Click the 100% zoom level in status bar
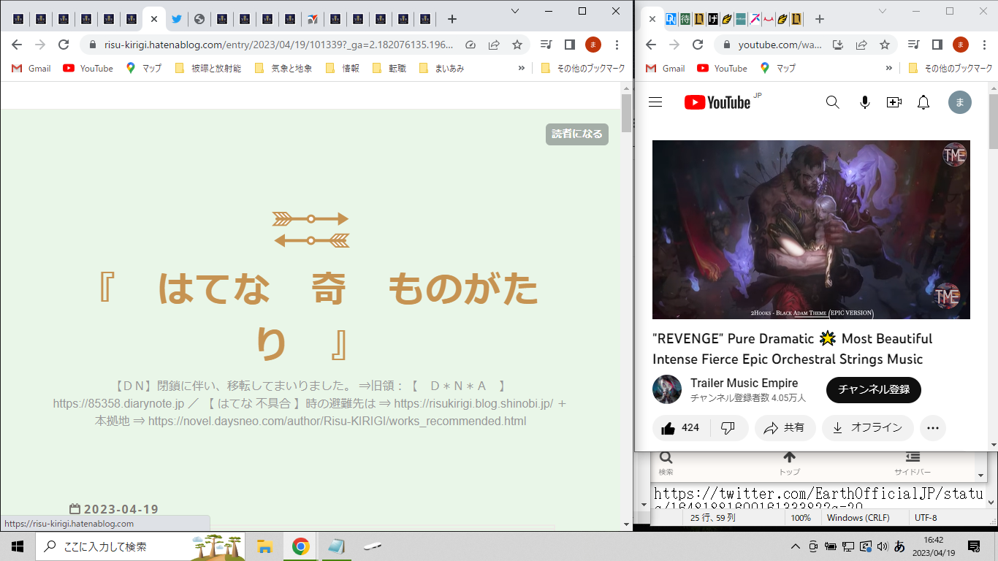 click(801, 518)
